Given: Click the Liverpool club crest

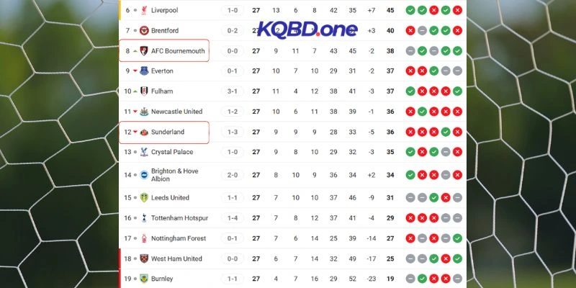Looking at the screenshot, I should 143,11.
